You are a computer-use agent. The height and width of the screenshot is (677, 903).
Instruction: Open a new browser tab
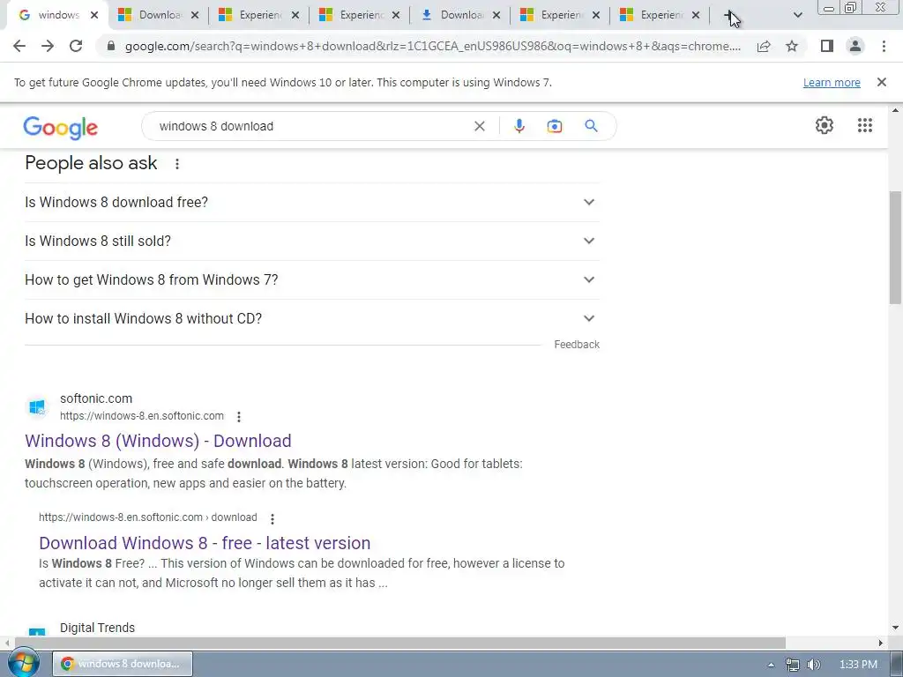[730, 16]
